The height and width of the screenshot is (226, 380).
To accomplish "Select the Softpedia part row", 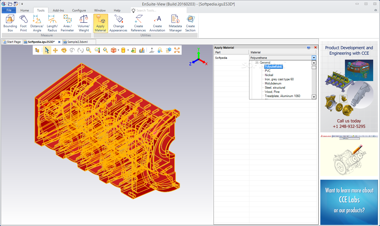I will (231, 58).
